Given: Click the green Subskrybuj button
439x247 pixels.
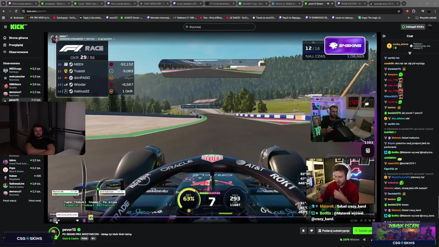Looking at the screenshot, I should coord(363,231).
